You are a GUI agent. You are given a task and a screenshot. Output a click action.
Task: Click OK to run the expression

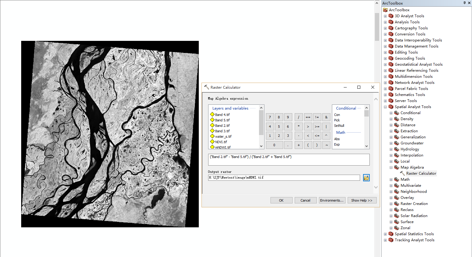281,200
